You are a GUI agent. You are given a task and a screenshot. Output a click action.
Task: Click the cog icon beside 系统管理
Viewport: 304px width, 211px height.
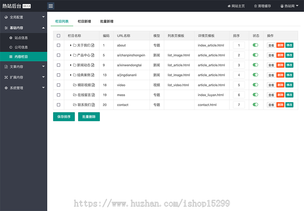click(x=6, y=88)
